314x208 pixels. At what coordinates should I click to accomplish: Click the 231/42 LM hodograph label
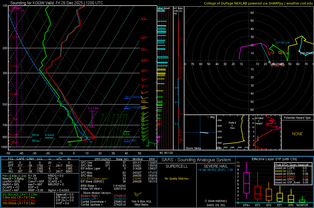(283, 43)
